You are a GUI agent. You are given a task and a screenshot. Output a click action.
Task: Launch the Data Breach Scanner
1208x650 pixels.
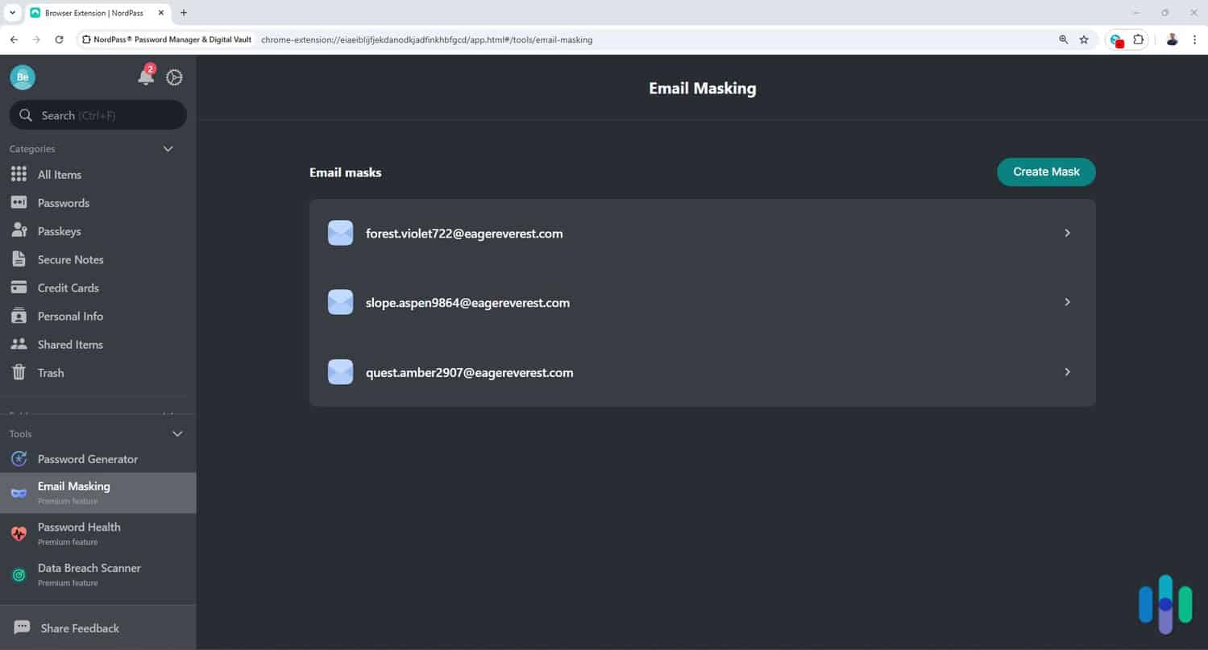point(89,568)
